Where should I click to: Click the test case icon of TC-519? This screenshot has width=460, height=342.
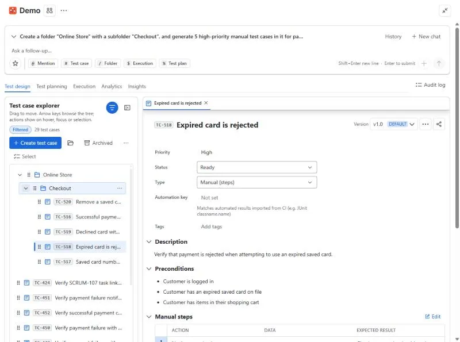click(x=48, y=232)
